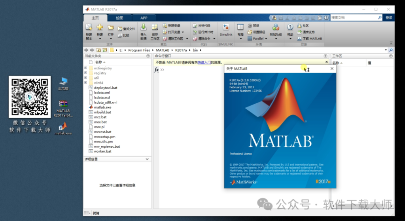Click Import Data (导入数据) green arrow icon

coord(143,27)
